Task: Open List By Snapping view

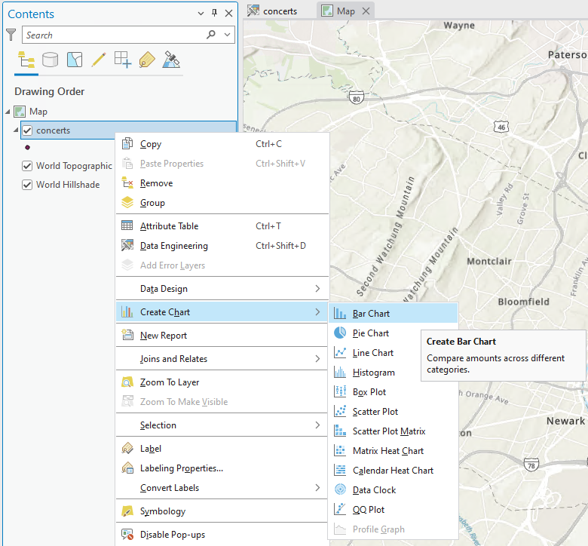Action: coord(123,60)
